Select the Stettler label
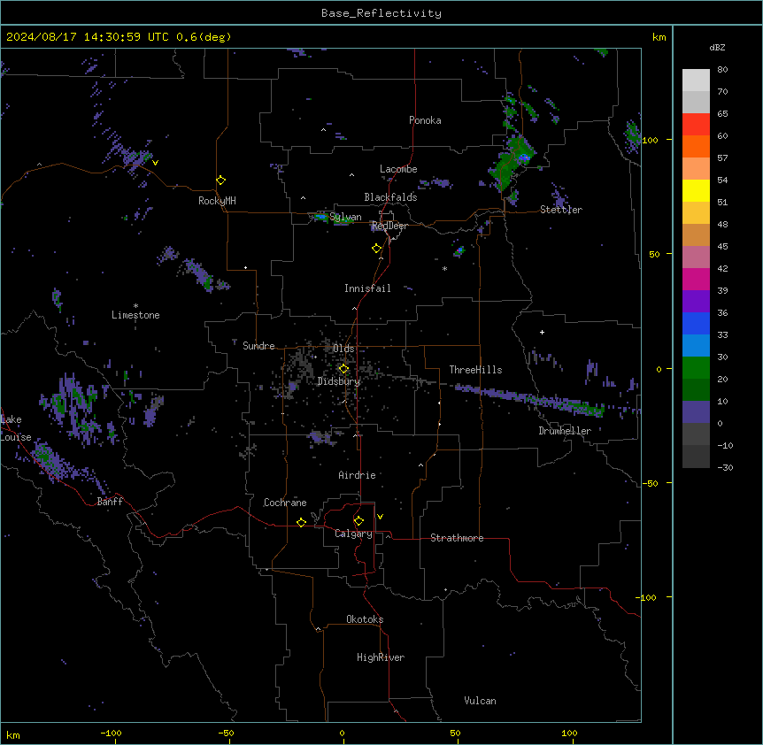Screen dimensions: 763x745 [561, 210]
